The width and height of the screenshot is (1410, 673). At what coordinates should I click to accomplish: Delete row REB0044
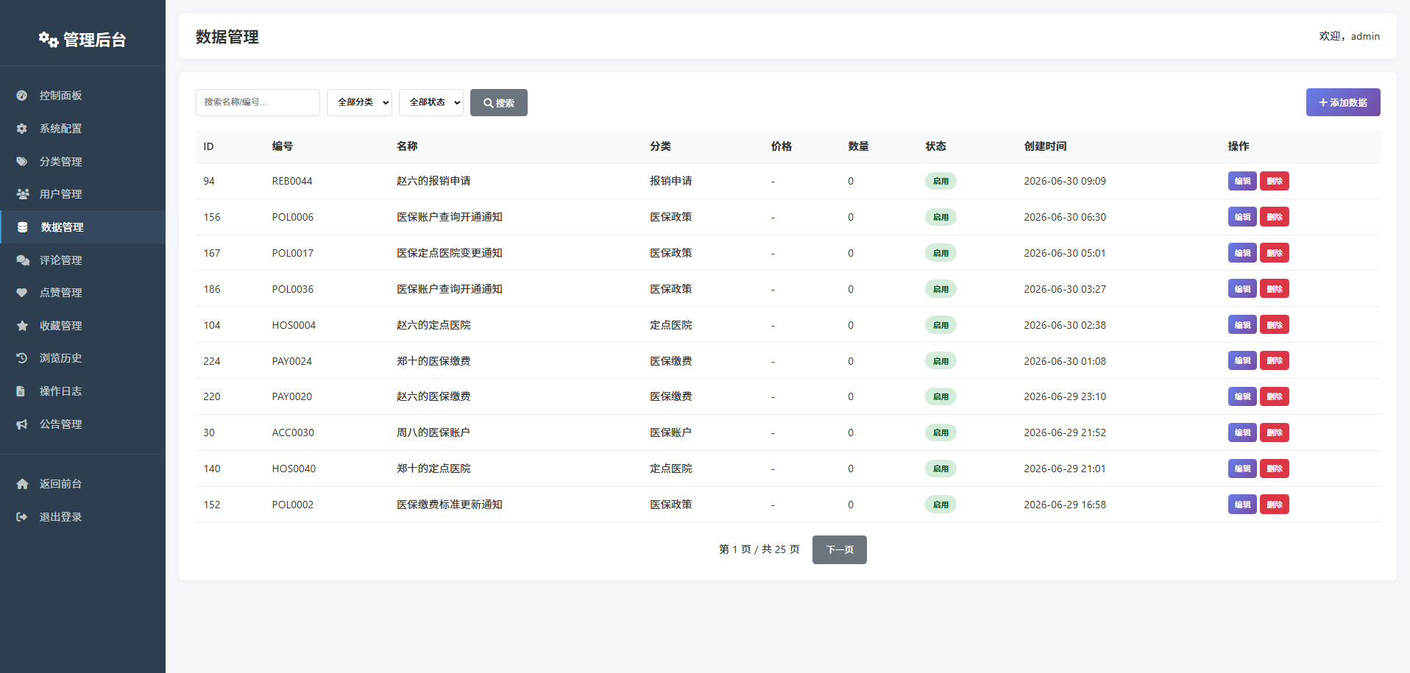(x=1275, y=181)
